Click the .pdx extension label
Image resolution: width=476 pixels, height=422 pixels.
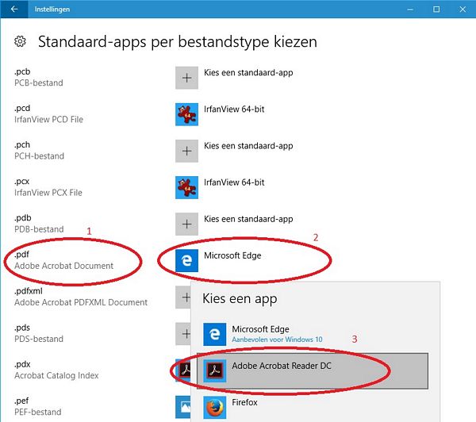point(22,364)
